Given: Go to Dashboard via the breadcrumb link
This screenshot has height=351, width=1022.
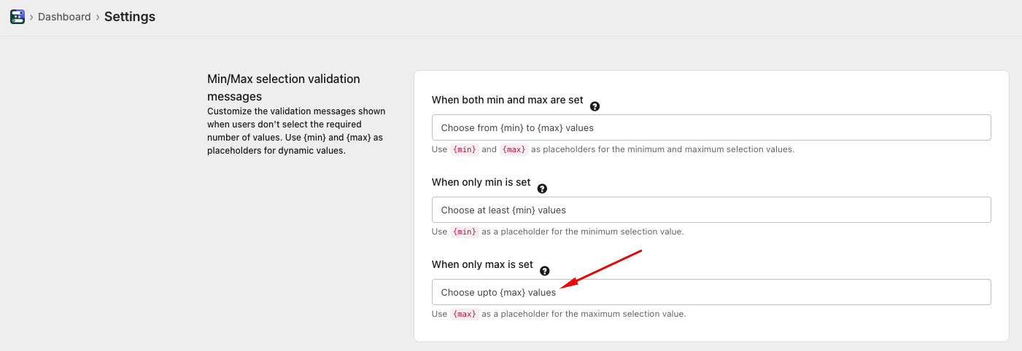Looking at the screenshot, I should (x=64, y=17).
